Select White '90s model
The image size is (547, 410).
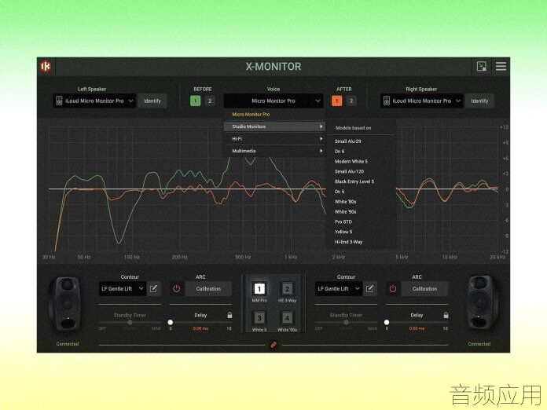(x=345, y=212)
